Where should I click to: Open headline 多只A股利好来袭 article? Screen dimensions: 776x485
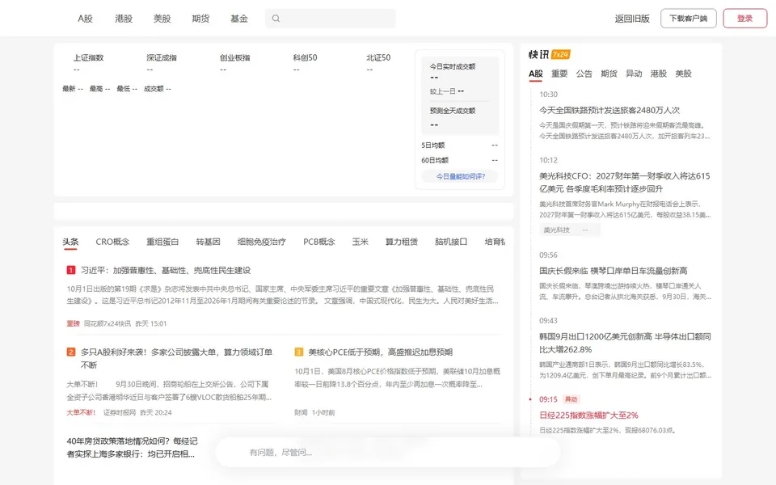177,358
